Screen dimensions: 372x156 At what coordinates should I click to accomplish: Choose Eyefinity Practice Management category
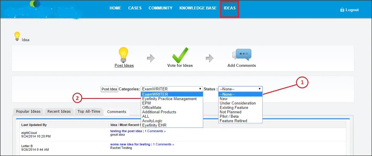172,99
